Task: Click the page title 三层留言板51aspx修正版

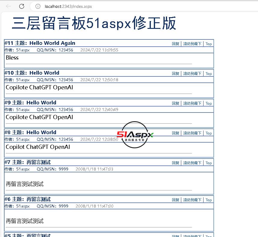Action: point(94,23)
